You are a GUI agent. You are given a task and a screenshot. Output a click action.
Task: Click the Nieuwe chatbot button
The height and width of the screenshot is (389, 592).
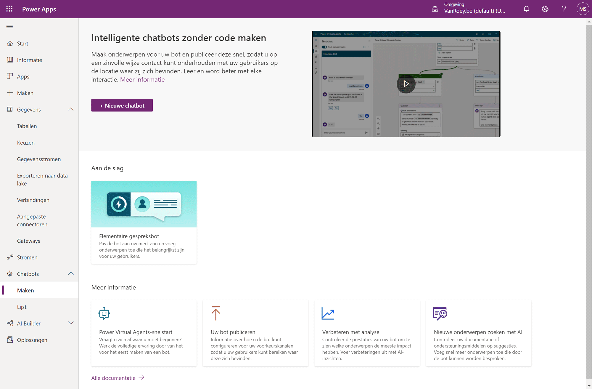tap(122, 105)
